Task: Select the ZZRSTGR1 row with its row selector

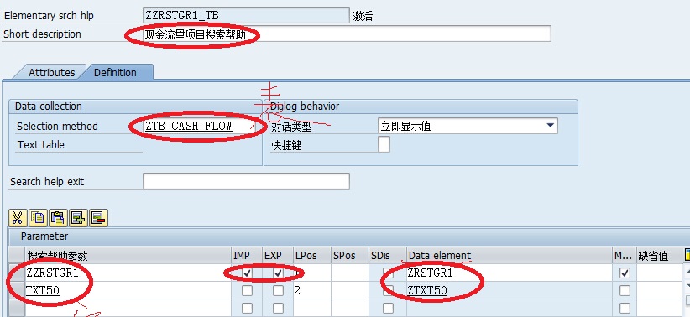Action: point(17,273)
